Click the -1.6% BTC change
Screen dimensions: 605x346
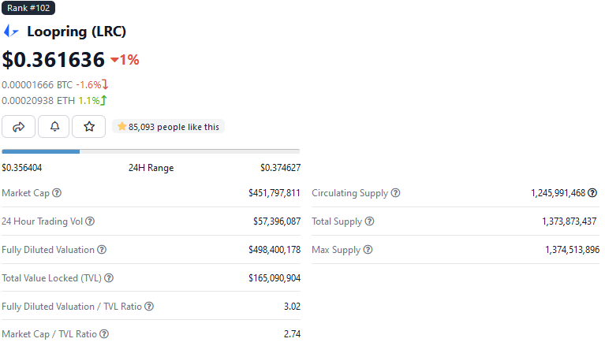(91, 85)
